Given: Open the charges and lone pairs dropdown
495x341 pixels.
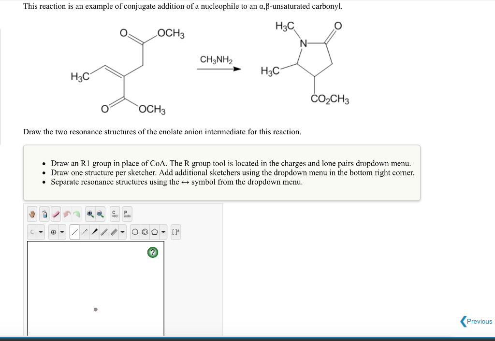Looking at the screenshot, I should 62,231.
